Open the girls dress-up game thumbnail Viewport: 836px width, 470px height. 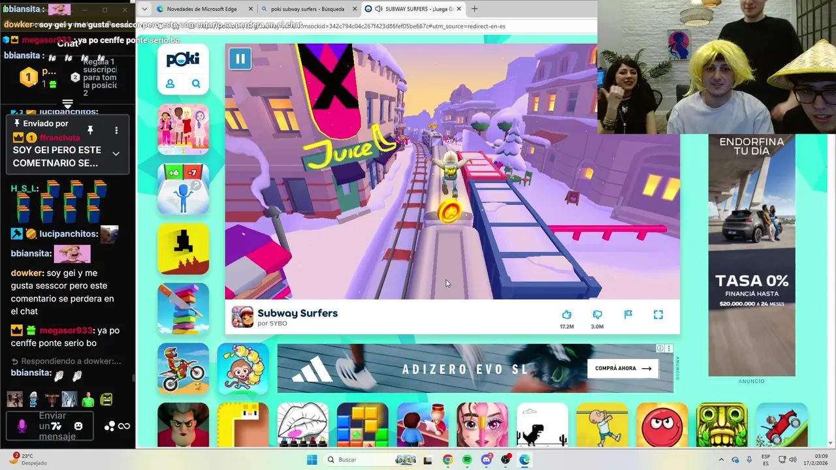pos(183,129)
